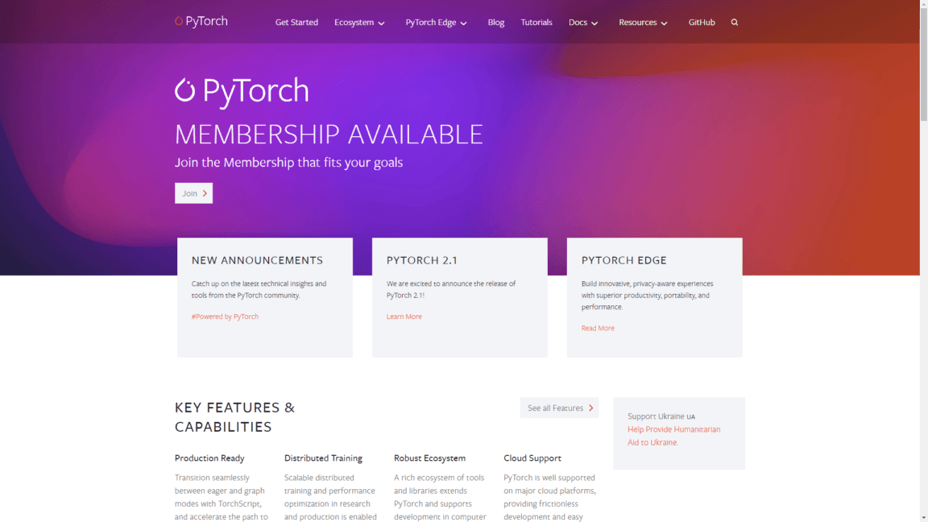Go to Tutorials page

tap(536, 23)
